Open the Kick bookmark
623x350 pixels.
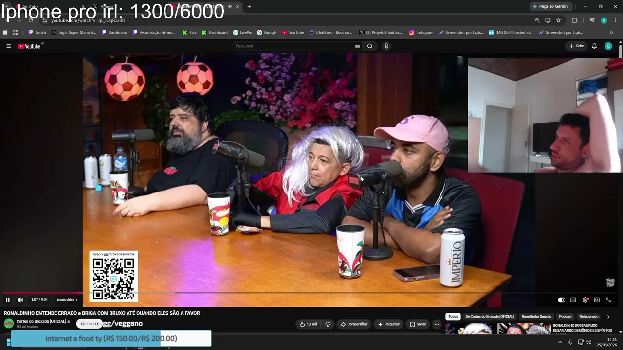point(189,33)
